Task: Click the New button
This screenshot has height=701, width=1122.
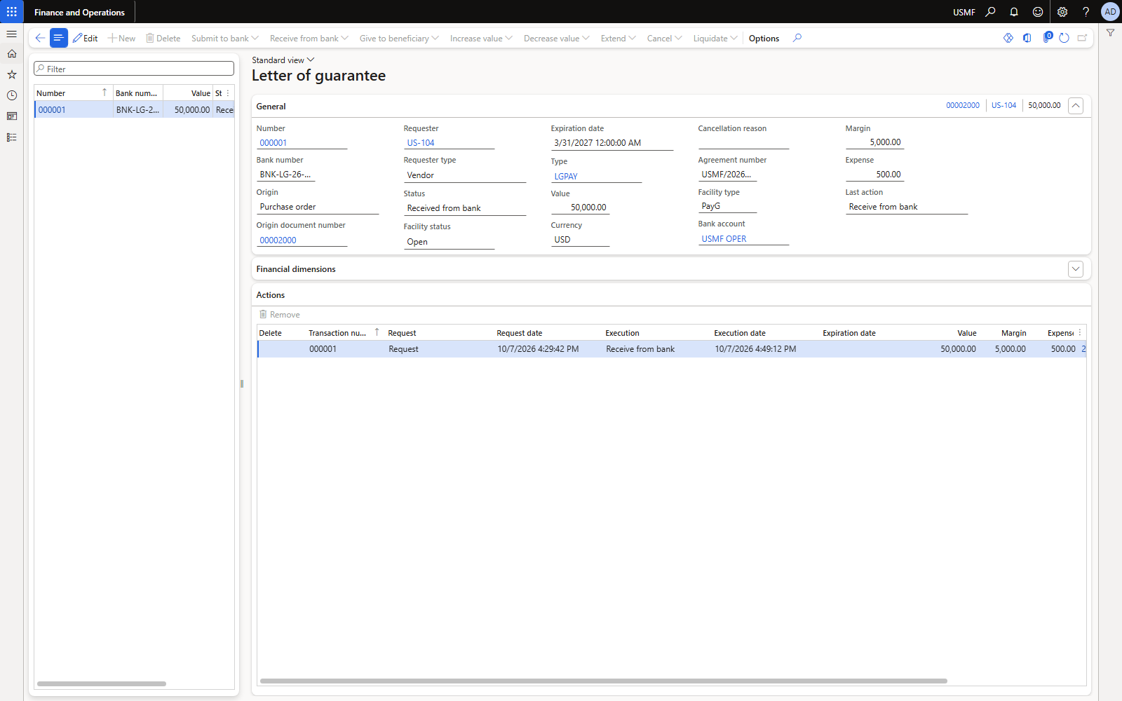Action: click(x=121, y=38)
